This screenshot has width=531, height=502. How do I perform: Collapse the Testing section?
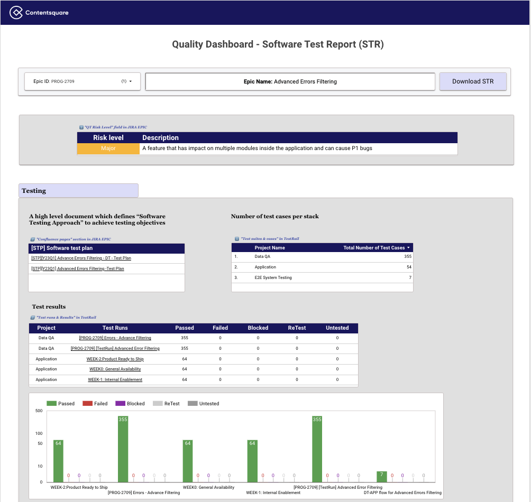(78, 190)
